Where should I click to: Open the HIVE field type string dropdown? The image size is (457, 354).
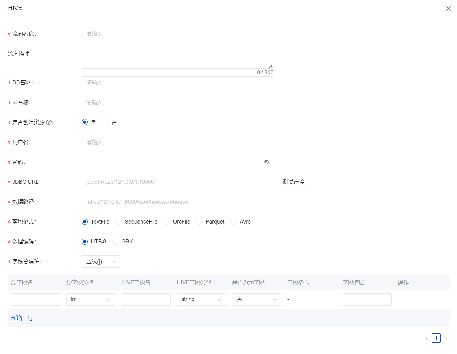pyautogui.click(x=201, y=299)
